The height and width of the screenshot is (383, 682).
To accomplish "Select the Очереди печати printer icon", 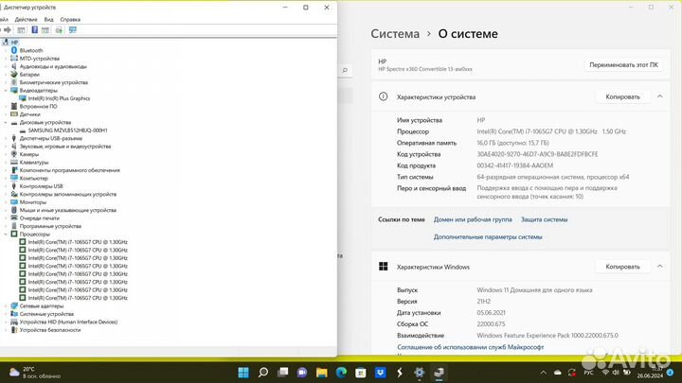I will pyautogui.click(x=14, y=218).
